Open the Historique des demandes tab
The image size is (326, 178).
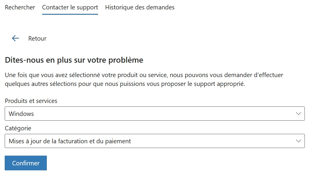140,7
